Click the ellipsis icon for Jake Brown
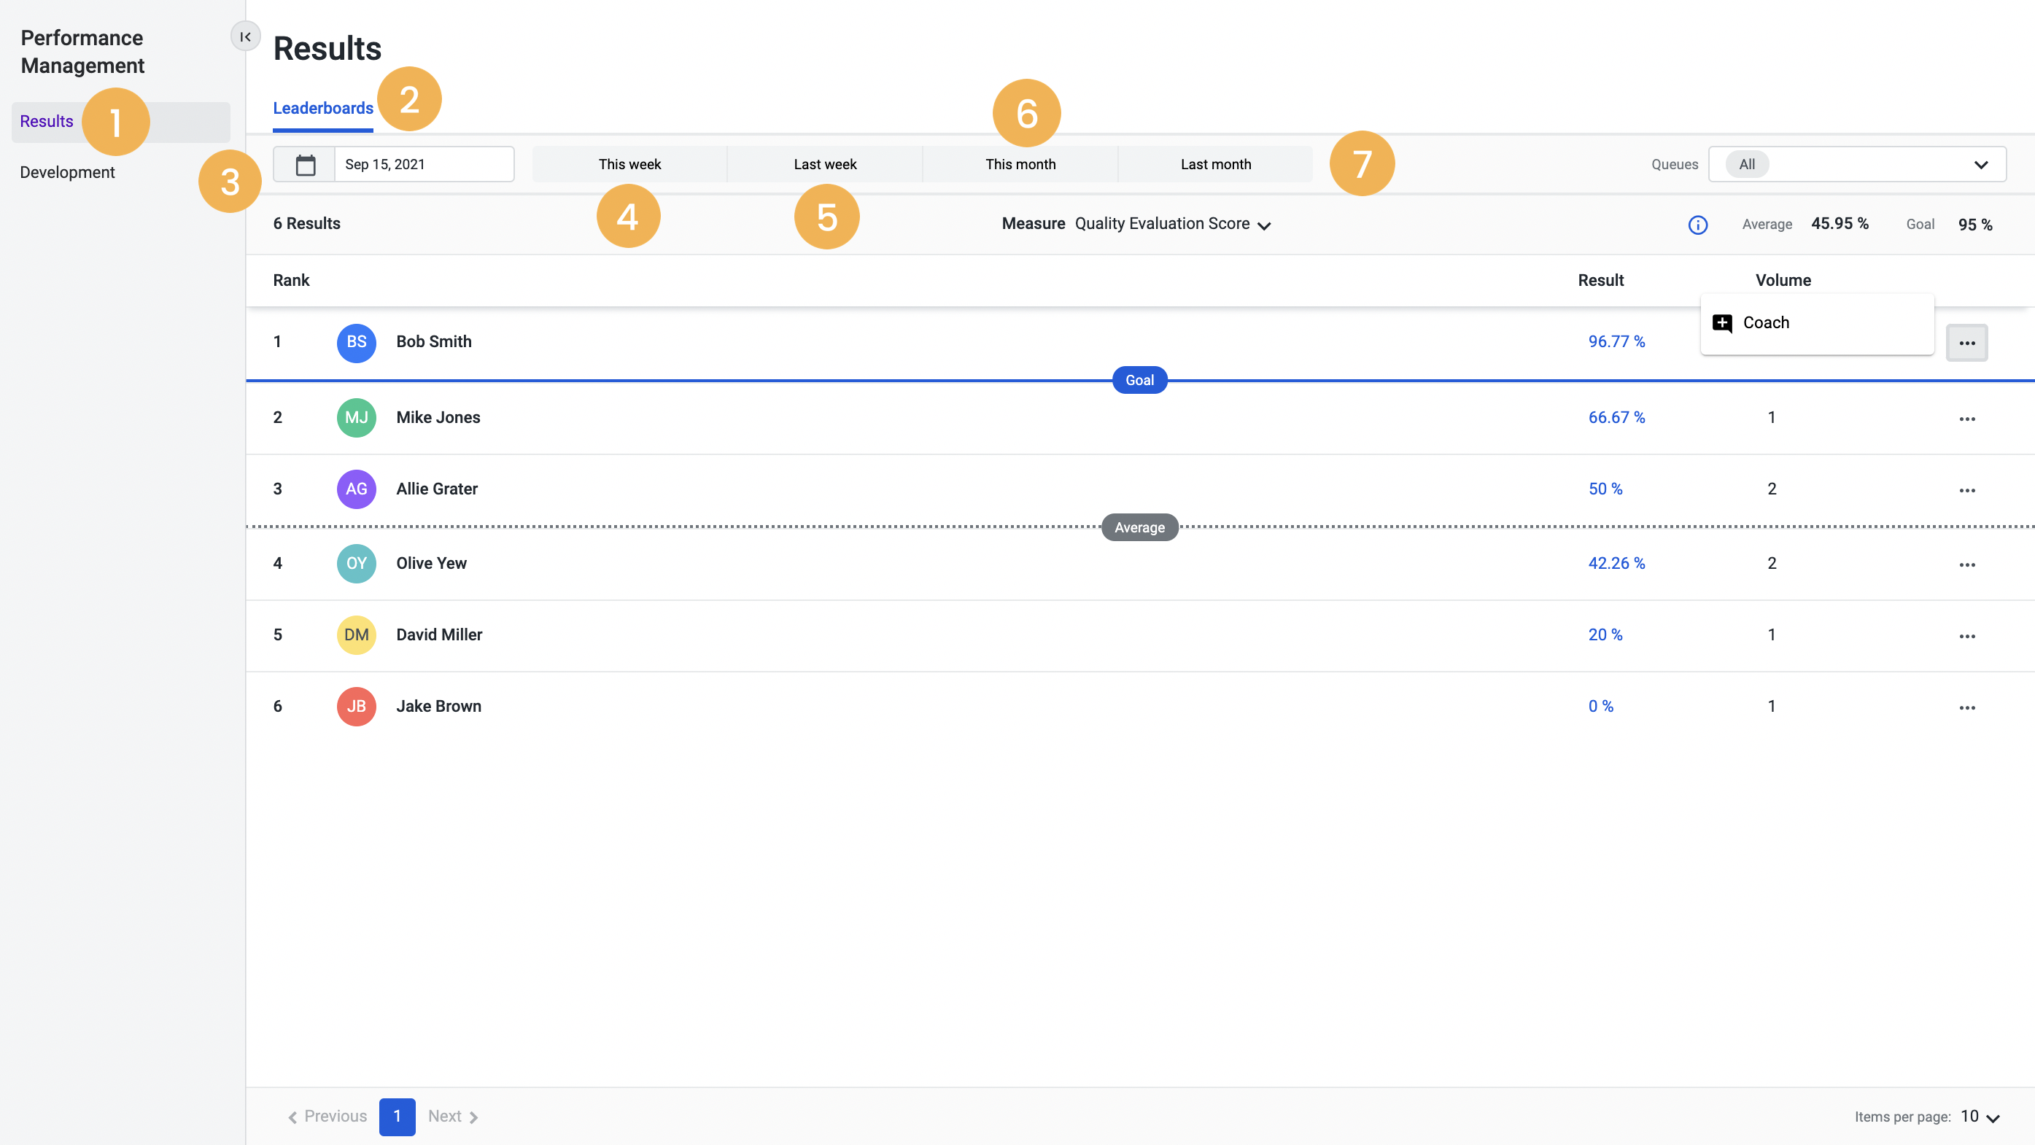Image resolution: width=2035 pixels, height=1145 pixels. [1966, 706]
